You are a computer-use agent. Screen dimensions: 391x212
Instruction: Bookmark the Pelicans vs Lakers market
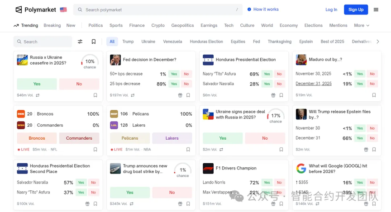(x=188, y=150)
